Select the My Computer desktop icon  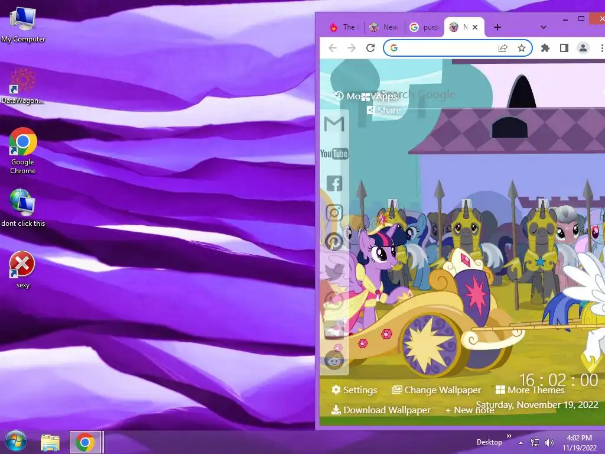tap(23, 25)
